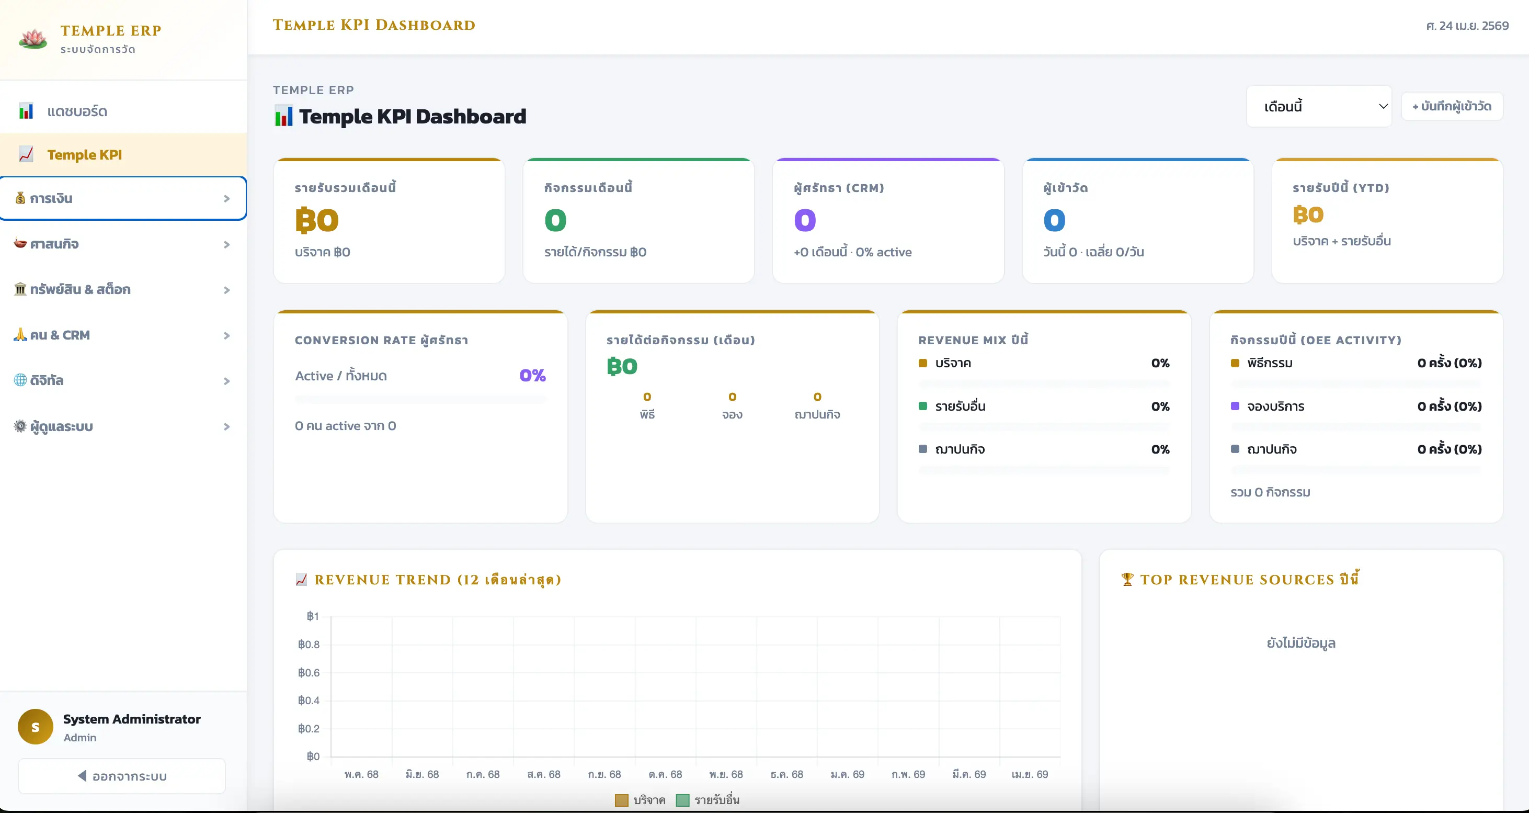Screen dimensions: 1529x813
Task: Click the lotus logo in sidebar header
Action: (32, 39)
